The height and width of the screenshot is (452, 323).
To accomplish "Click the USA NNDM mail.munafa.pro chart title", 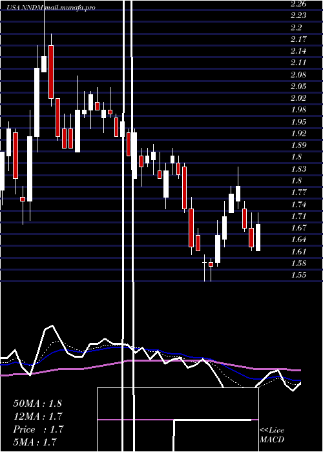I will click(51, 8).
